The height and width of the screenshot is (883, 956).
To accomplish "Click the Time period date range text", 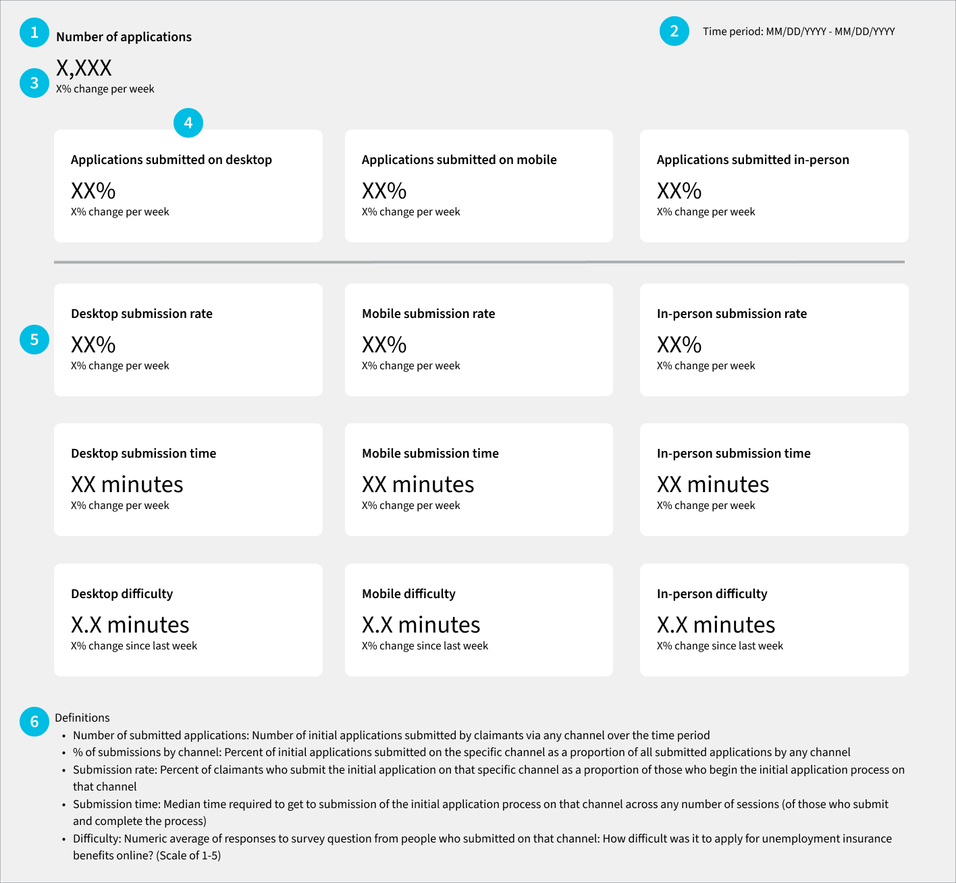I will 799,32.
